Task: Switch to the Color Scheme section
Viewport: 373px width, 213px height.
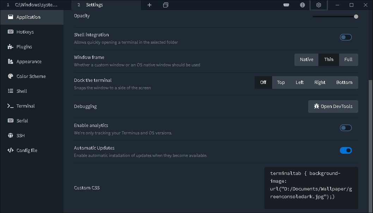Action: [x=31, y=76]
